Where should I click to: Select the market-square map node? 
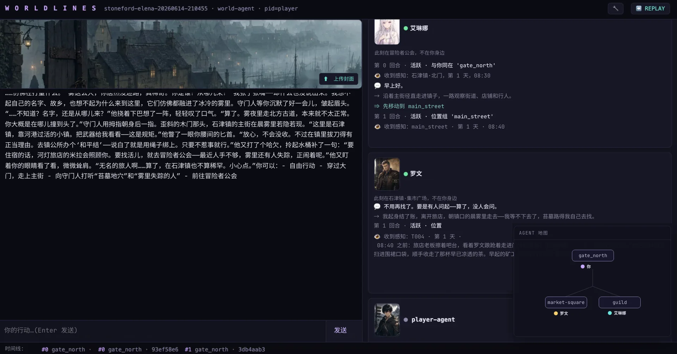566,302
